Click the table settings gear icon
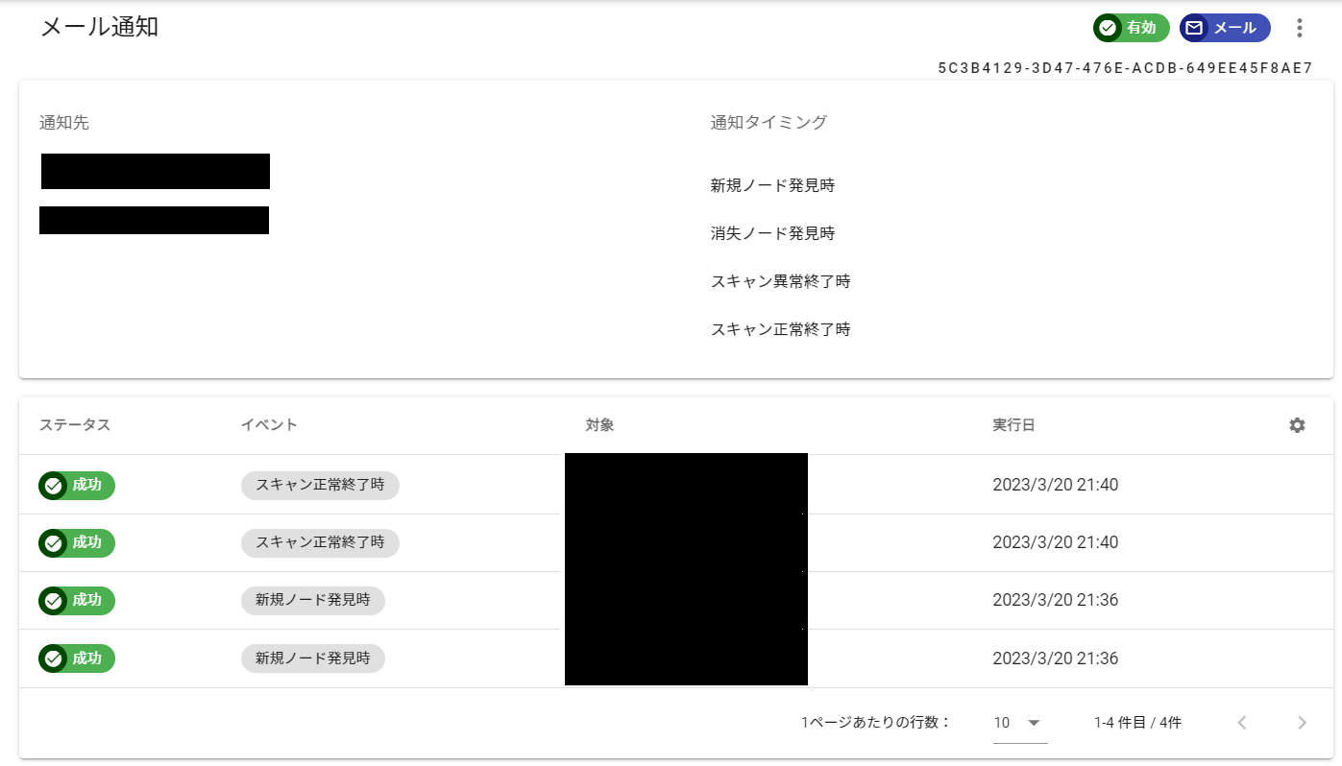The width and height of the screenshot is (1342, 766). click(1297, 425)
